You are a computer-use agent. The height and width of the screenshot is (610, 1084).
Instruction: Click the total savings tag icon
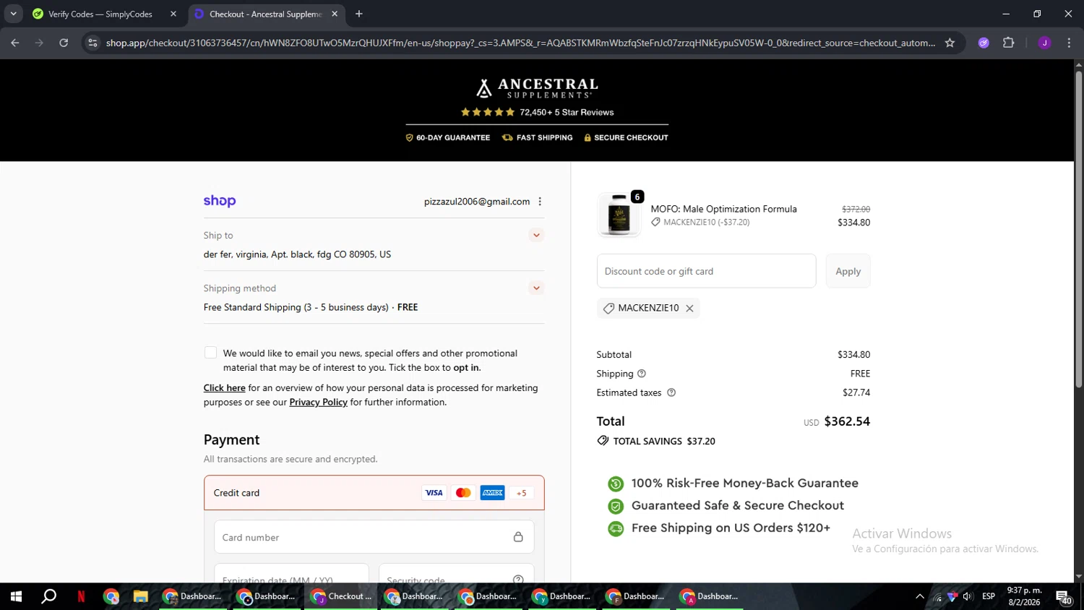[603, 441]
